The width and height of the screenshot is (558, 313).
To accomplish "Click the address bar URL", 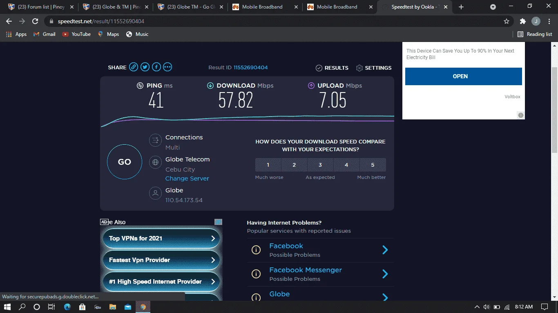I will pyautogui.click(x=101, y=21).
